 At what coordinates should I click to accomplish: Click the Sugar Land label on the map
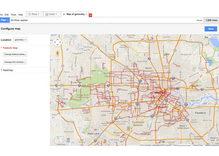click(93, 134)
